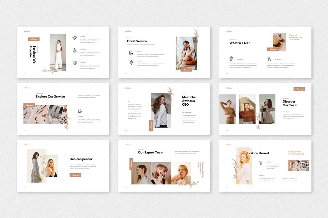The width and height of the screenshot is (328, 218).
Task: Select the hand pointer icon on Services We Provide slide
Action: (75, 51)
